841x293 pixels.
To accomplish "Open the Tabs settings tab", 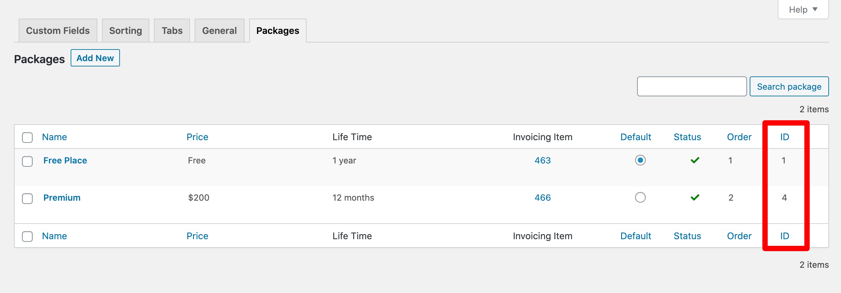I will [172, 31].
